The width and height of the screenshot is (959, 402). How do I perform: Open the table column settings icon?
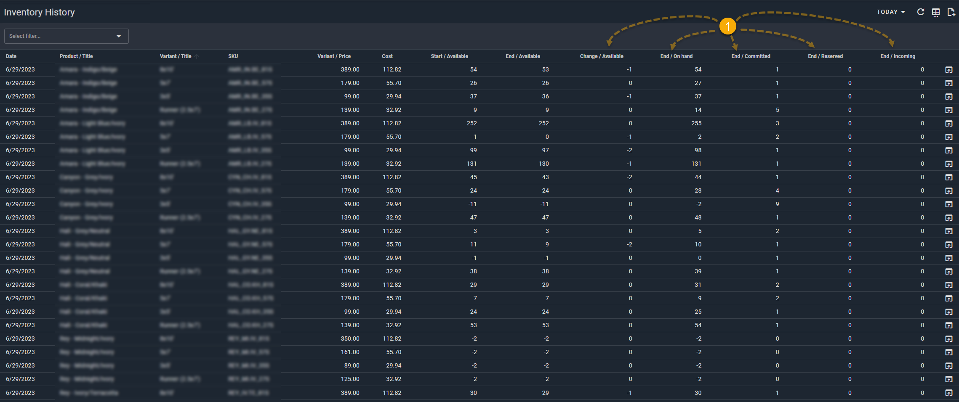coord(936,12)
